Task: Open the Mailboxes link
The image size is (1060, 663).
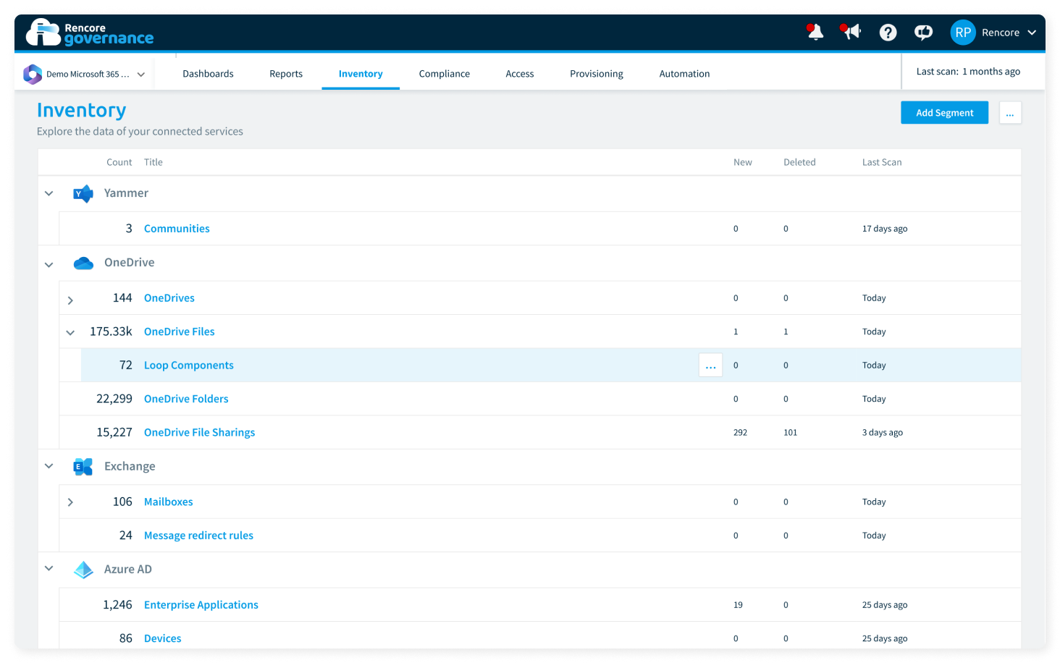Action: pyautogui.click(x=169, y=502)
